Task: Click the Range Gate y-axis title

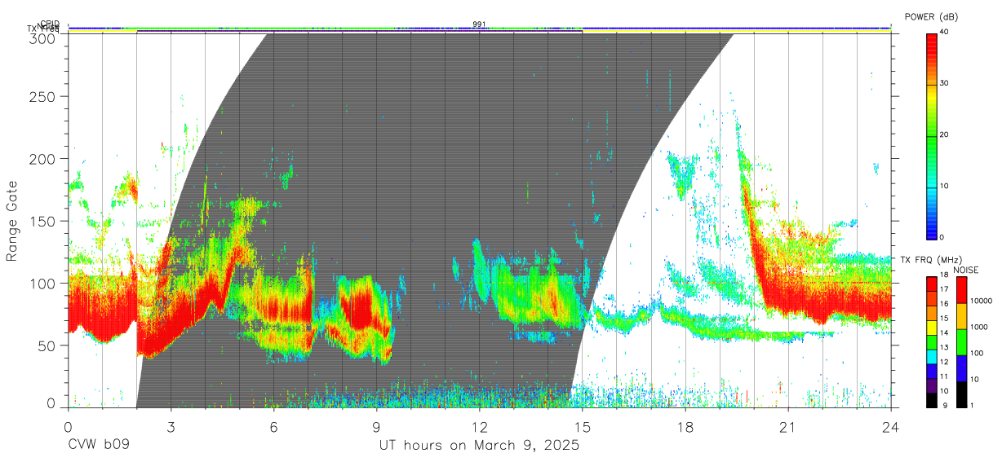Action: click(x=12, y=221)
